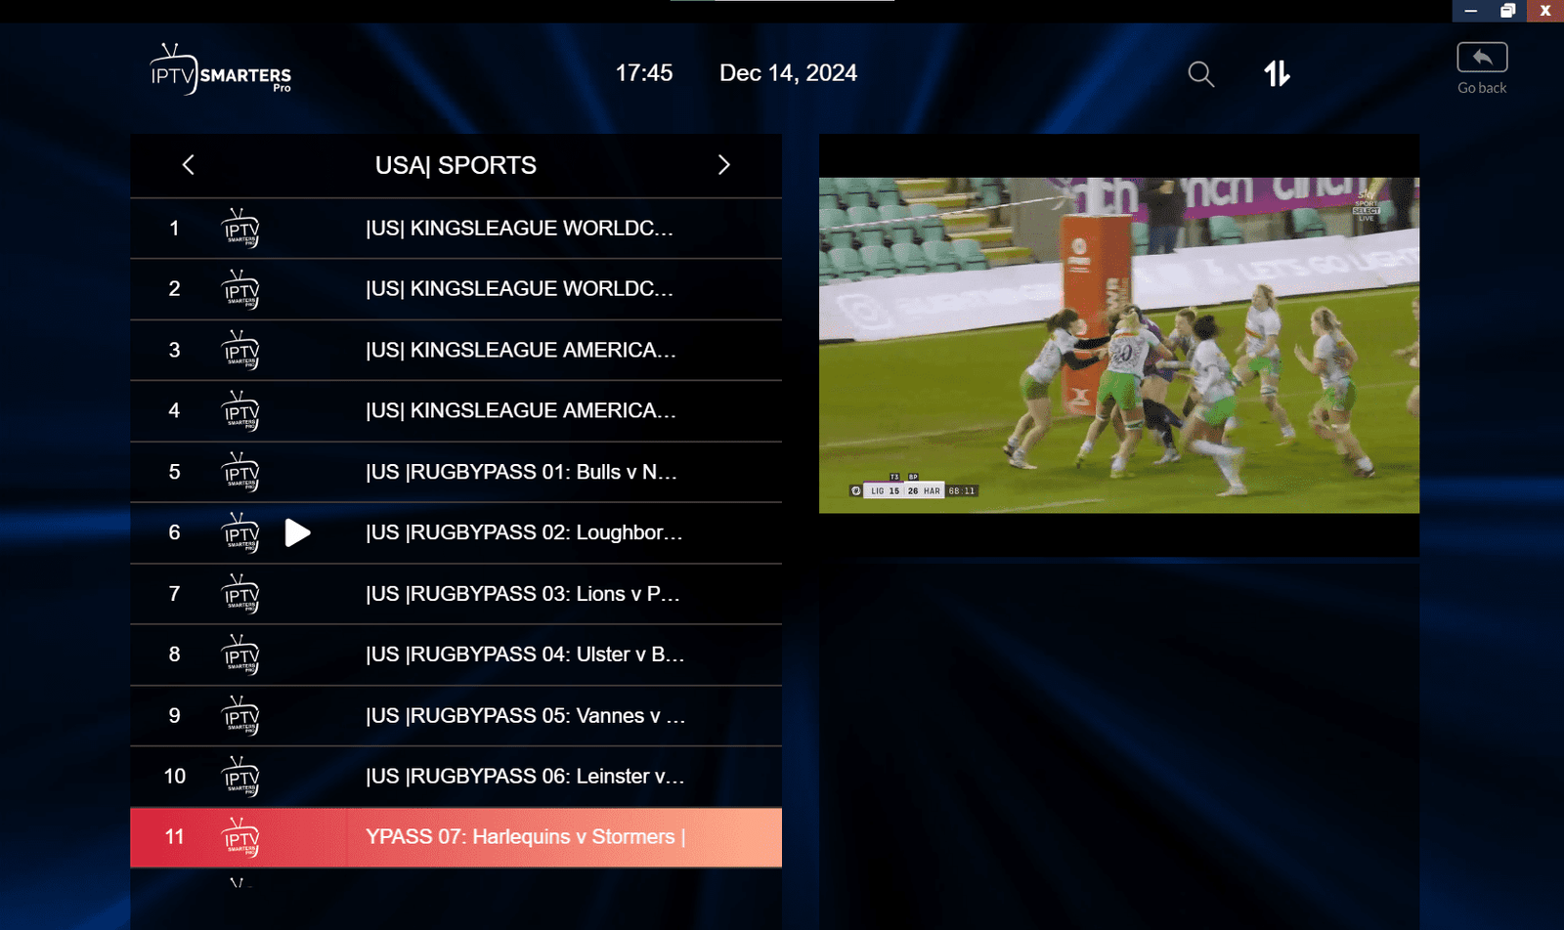Click the rugby video preview player
1564x930 pixels.
(1119, 345)
